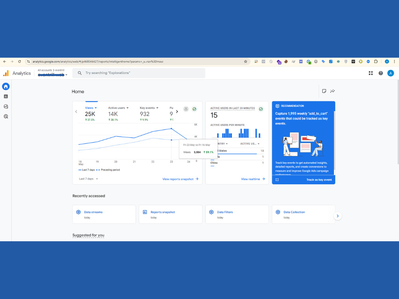The image size is (399, 299).
Task: Reload the page with the refresh icon
Action: 19,61
